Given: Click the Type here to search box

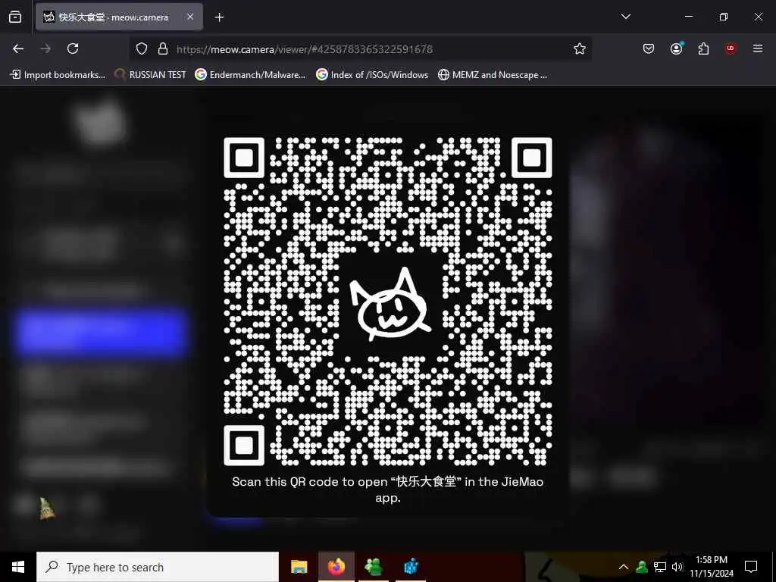Looking at the screenshot, I should point(158,567).
